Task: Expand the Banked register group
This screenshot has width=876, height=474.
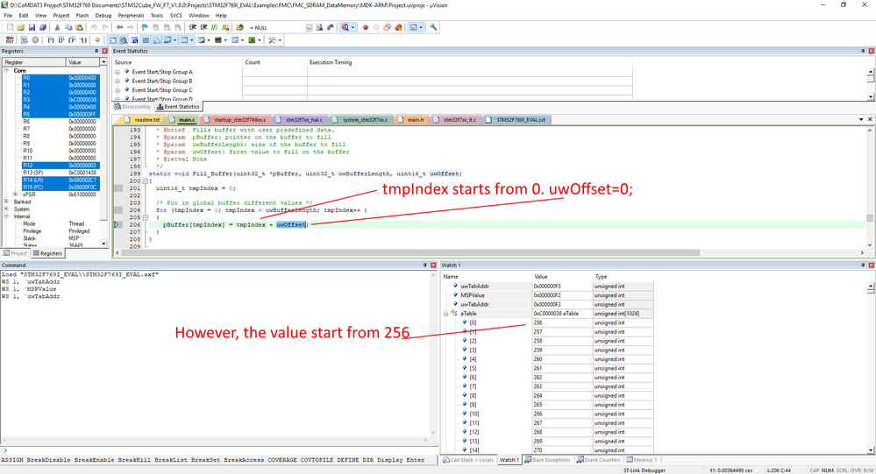Action: [7, 202]
